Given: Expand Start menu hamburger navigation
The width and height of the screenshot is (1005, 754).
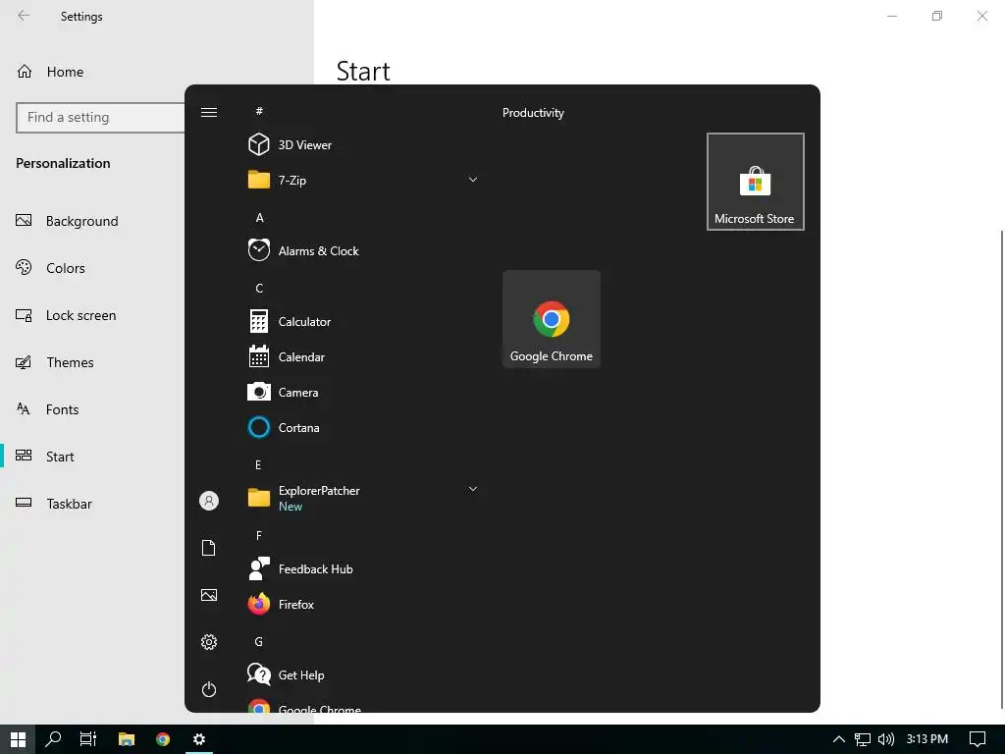Looking at the screenshot, I should (x=209, y=112).
